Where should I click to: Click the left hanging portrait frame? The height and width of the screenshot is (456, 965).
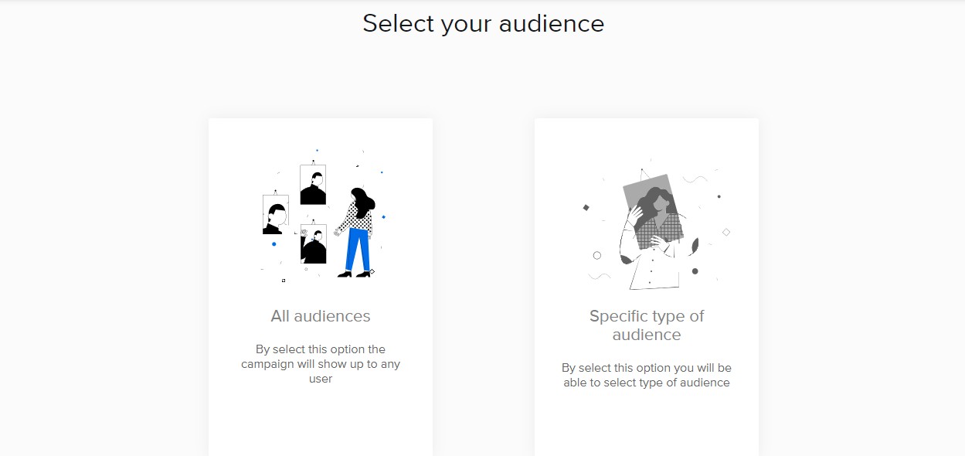click(x=275, y=214)
